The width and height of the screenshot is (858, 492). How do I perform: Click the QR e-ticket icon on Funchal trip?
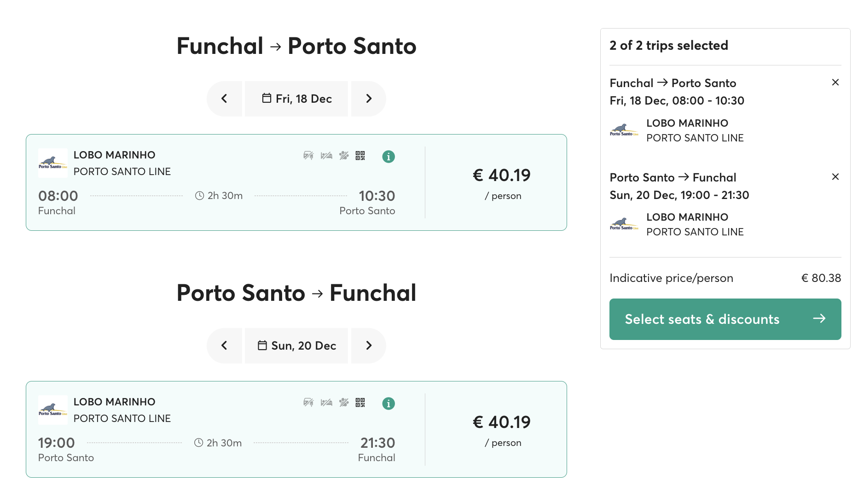tap(360, 156)
